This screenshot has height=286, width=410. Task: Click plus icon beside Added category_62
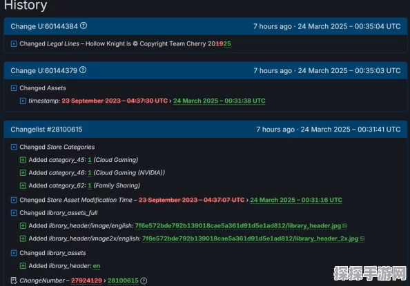coord(23,185)
